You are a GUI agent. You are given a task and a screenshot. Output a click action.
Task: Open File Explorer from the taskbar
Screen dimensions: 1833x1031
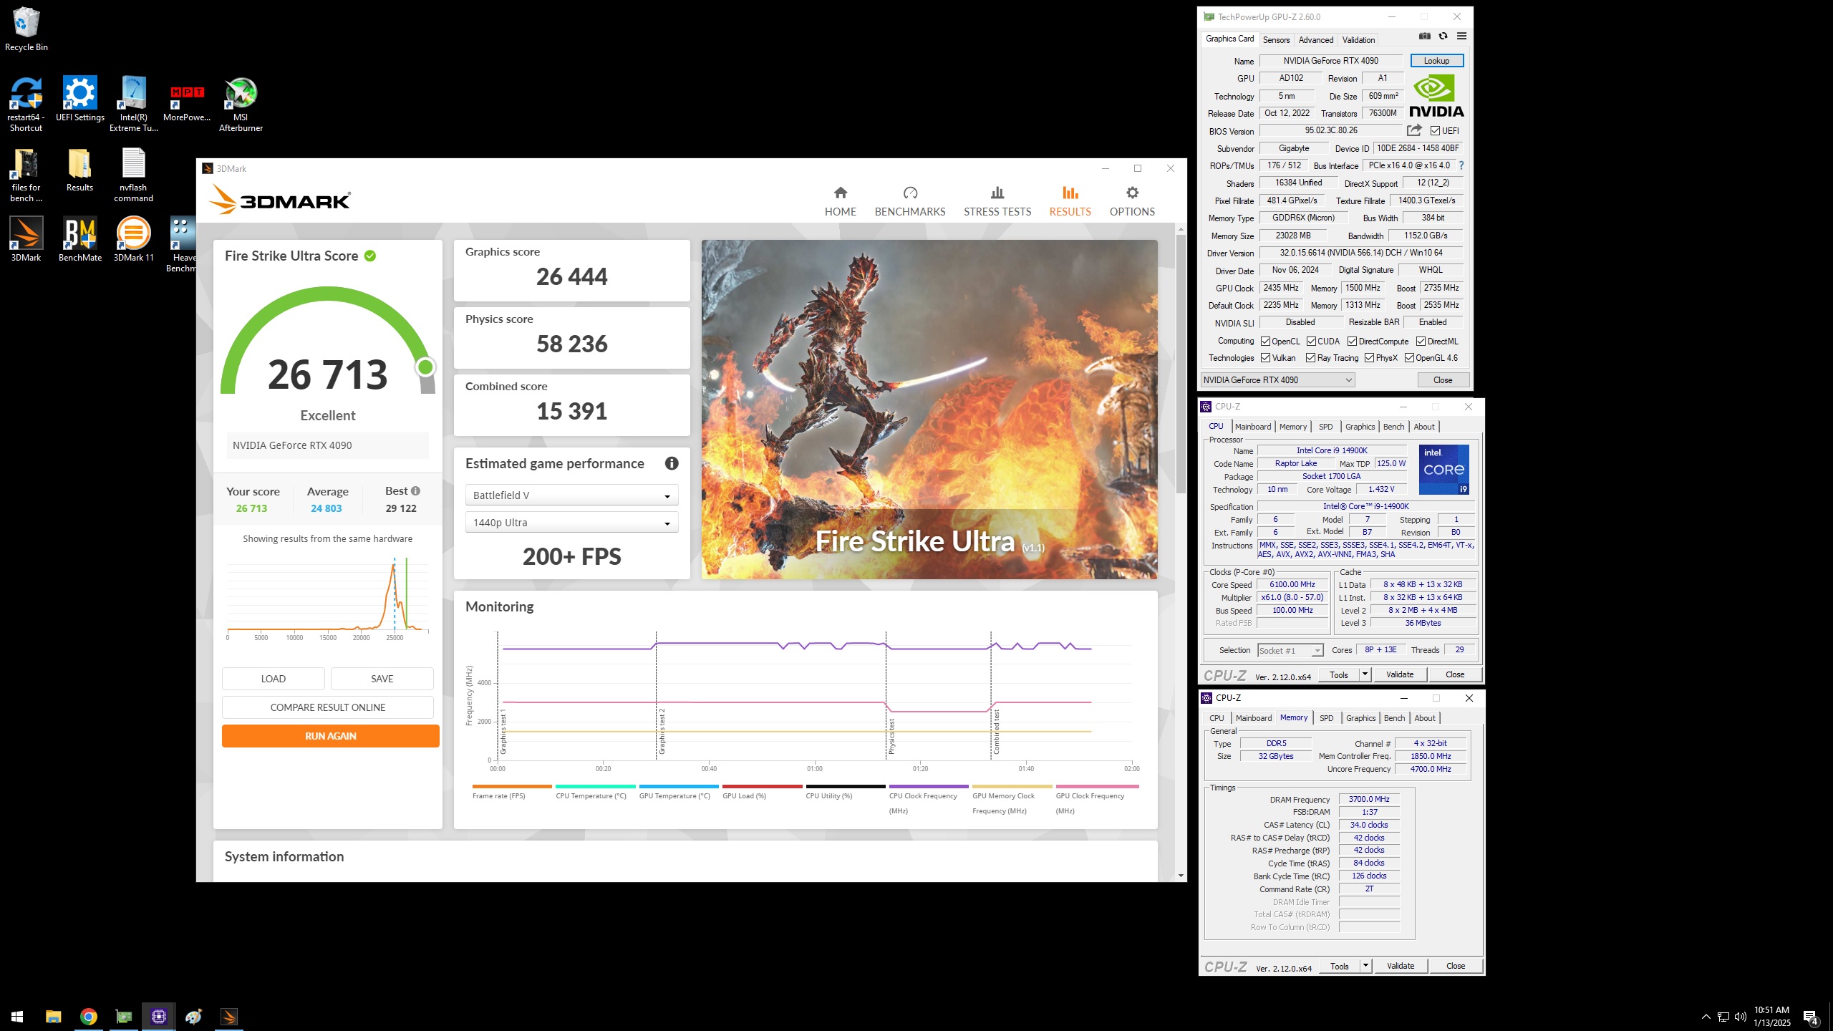coord(53,1016)
